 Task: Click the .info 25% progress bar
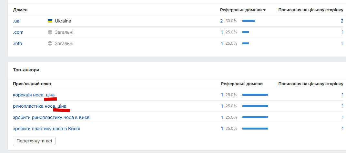click(x=246, y=43)
